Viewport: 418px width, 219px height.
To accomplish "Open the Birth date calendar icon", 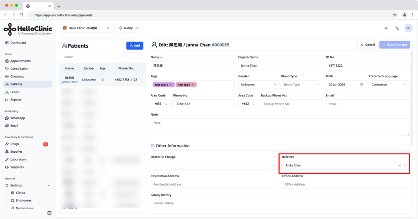I will point(362,85).
